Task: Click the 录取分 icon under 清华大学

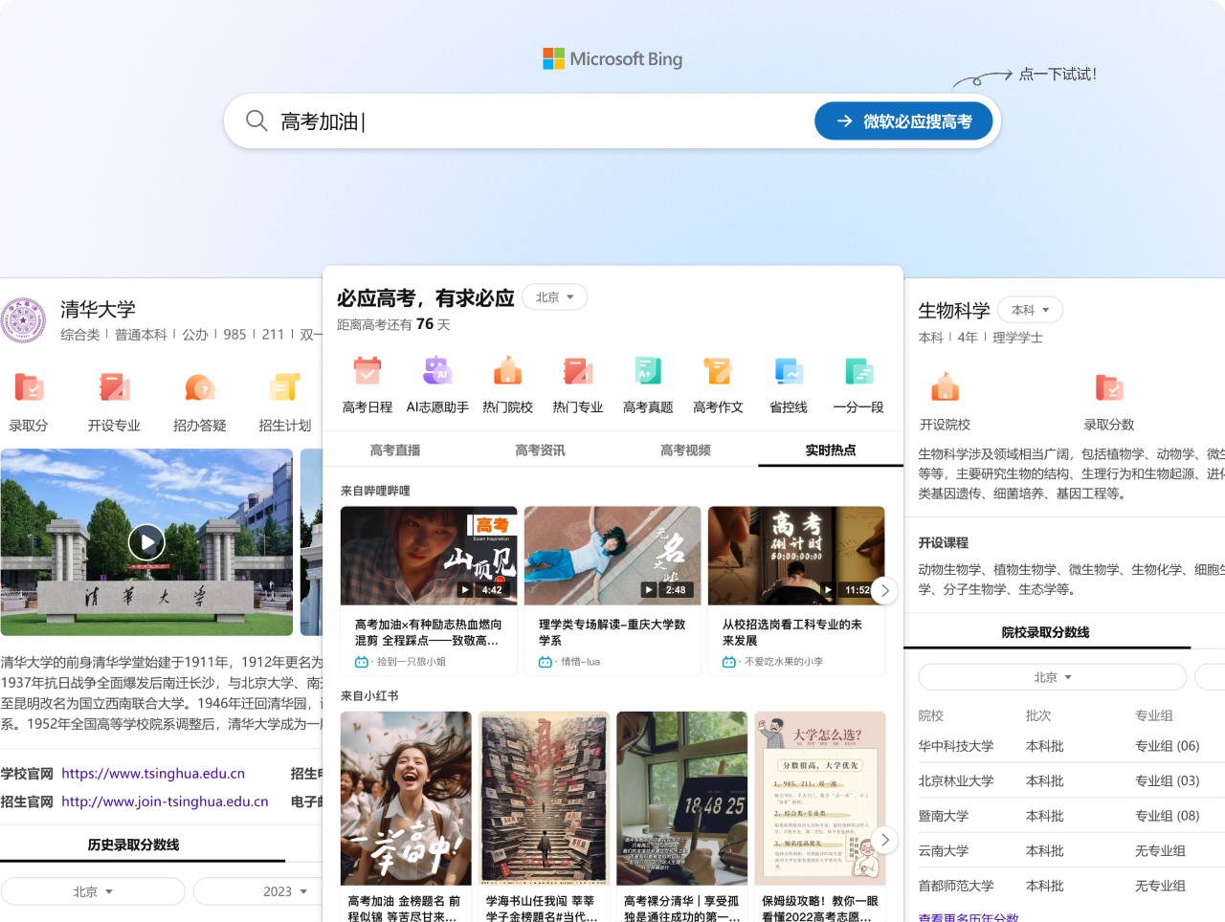Action: [29, 387]
